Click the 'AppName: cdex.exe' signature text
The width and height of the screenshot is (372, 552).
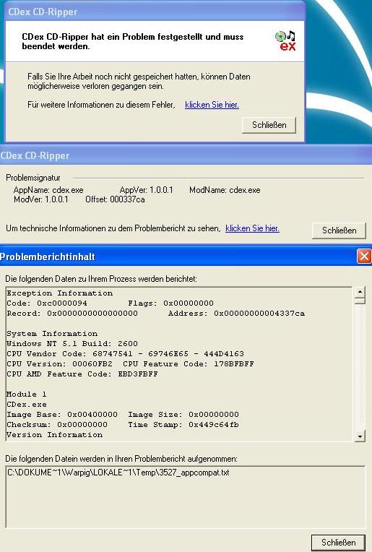pyautogui.click(x=48, y=190)
